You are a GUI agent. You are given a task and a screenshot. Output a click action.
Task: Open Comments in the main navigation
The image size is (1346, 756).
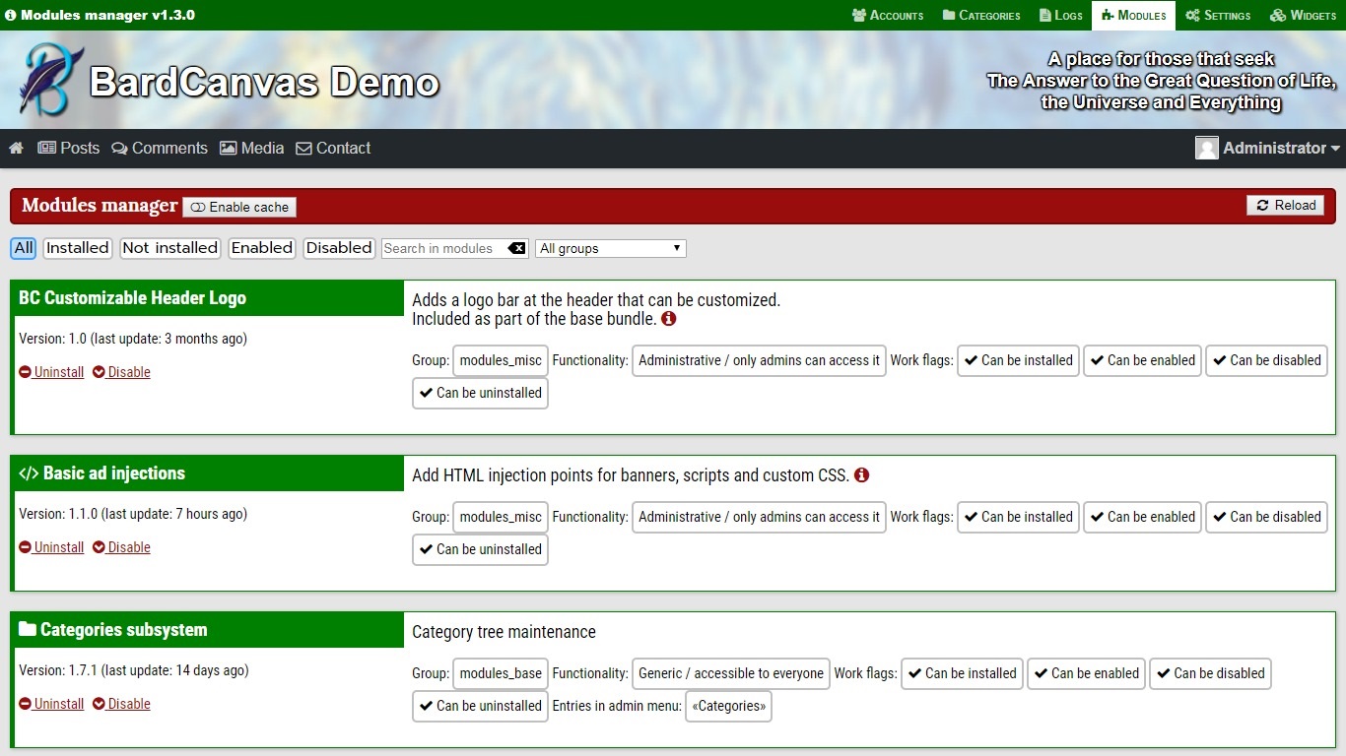(160, 149)
